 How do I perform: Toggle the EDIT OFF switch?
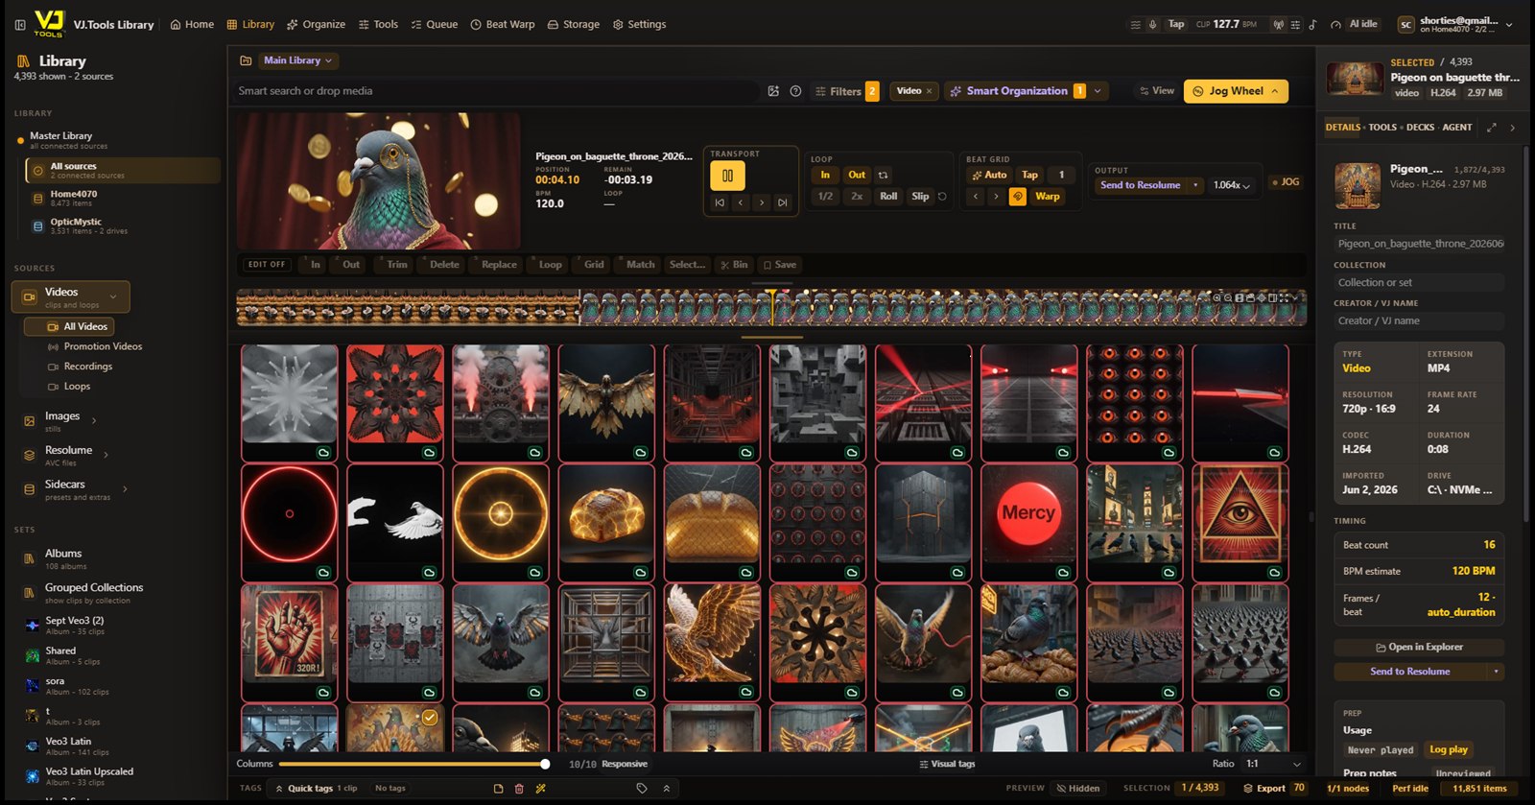pos(267,265)
